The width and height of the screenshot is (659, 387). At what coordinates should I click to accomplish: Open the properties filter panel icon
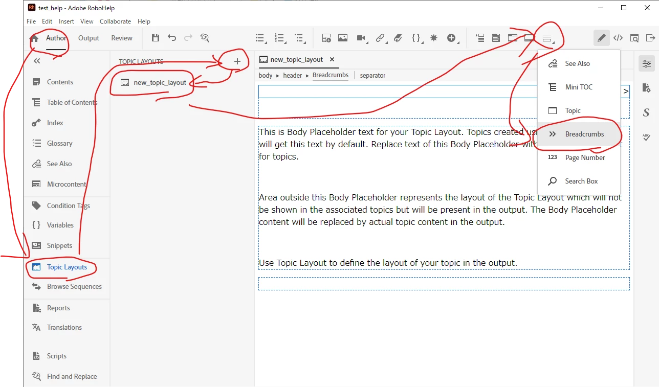click(647, 63)
